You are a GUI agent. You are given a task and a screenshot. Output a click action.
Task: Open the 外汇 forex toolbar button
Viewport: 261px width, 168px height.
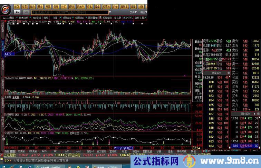point(64,7)
